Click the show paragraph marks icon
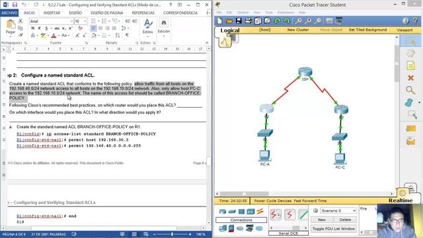Screen dimensions: 423x238 point(127,35)
